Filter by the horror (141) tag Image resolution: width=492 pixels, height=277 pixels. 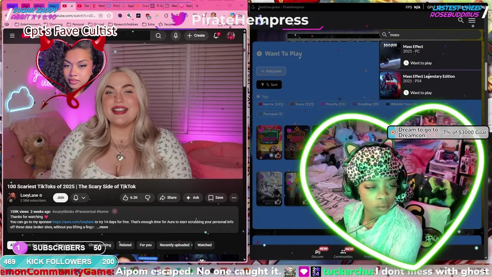click(271, 104)
